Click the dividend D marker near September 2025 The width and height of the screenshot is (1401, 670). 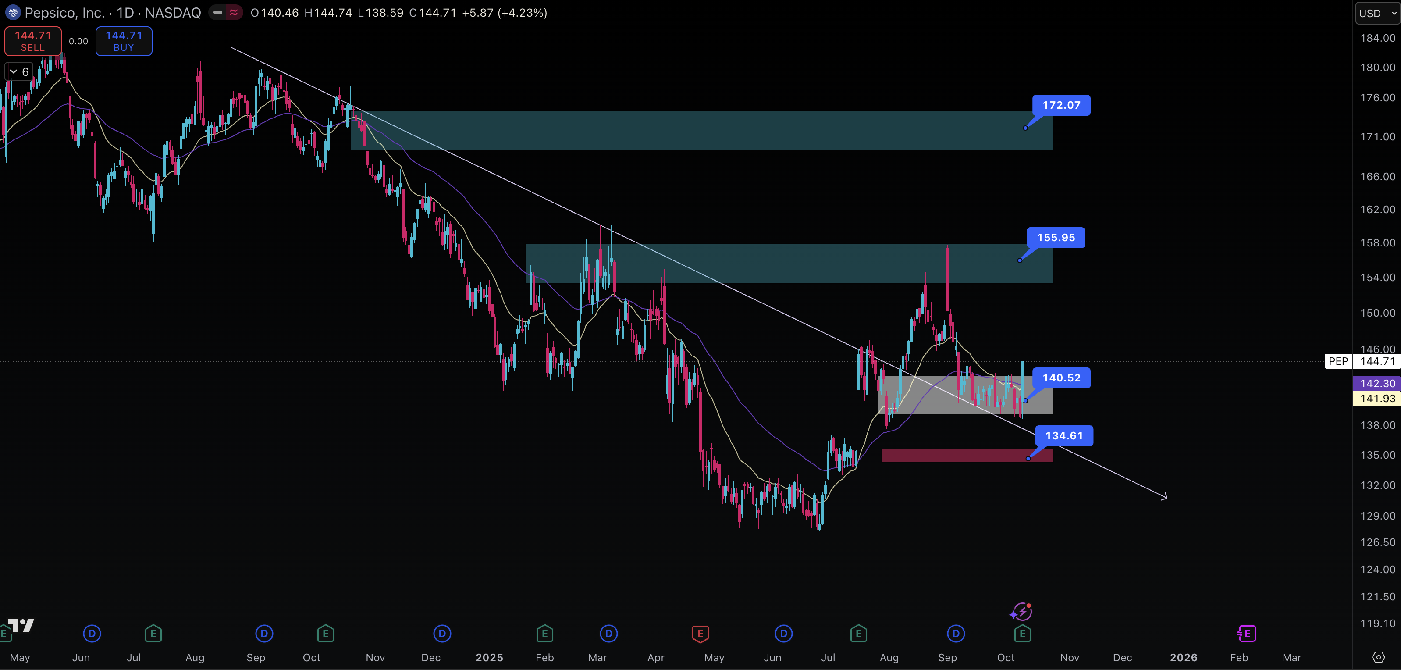[956, 634]
